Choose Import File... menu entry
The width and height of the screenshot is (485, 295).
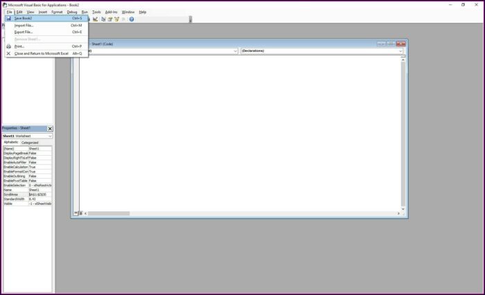46,26
